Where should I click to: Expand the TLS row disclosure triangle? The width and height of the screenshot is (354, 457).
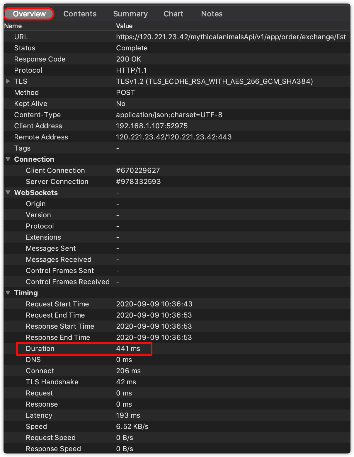pyautogui.click(x=8, y=81)
